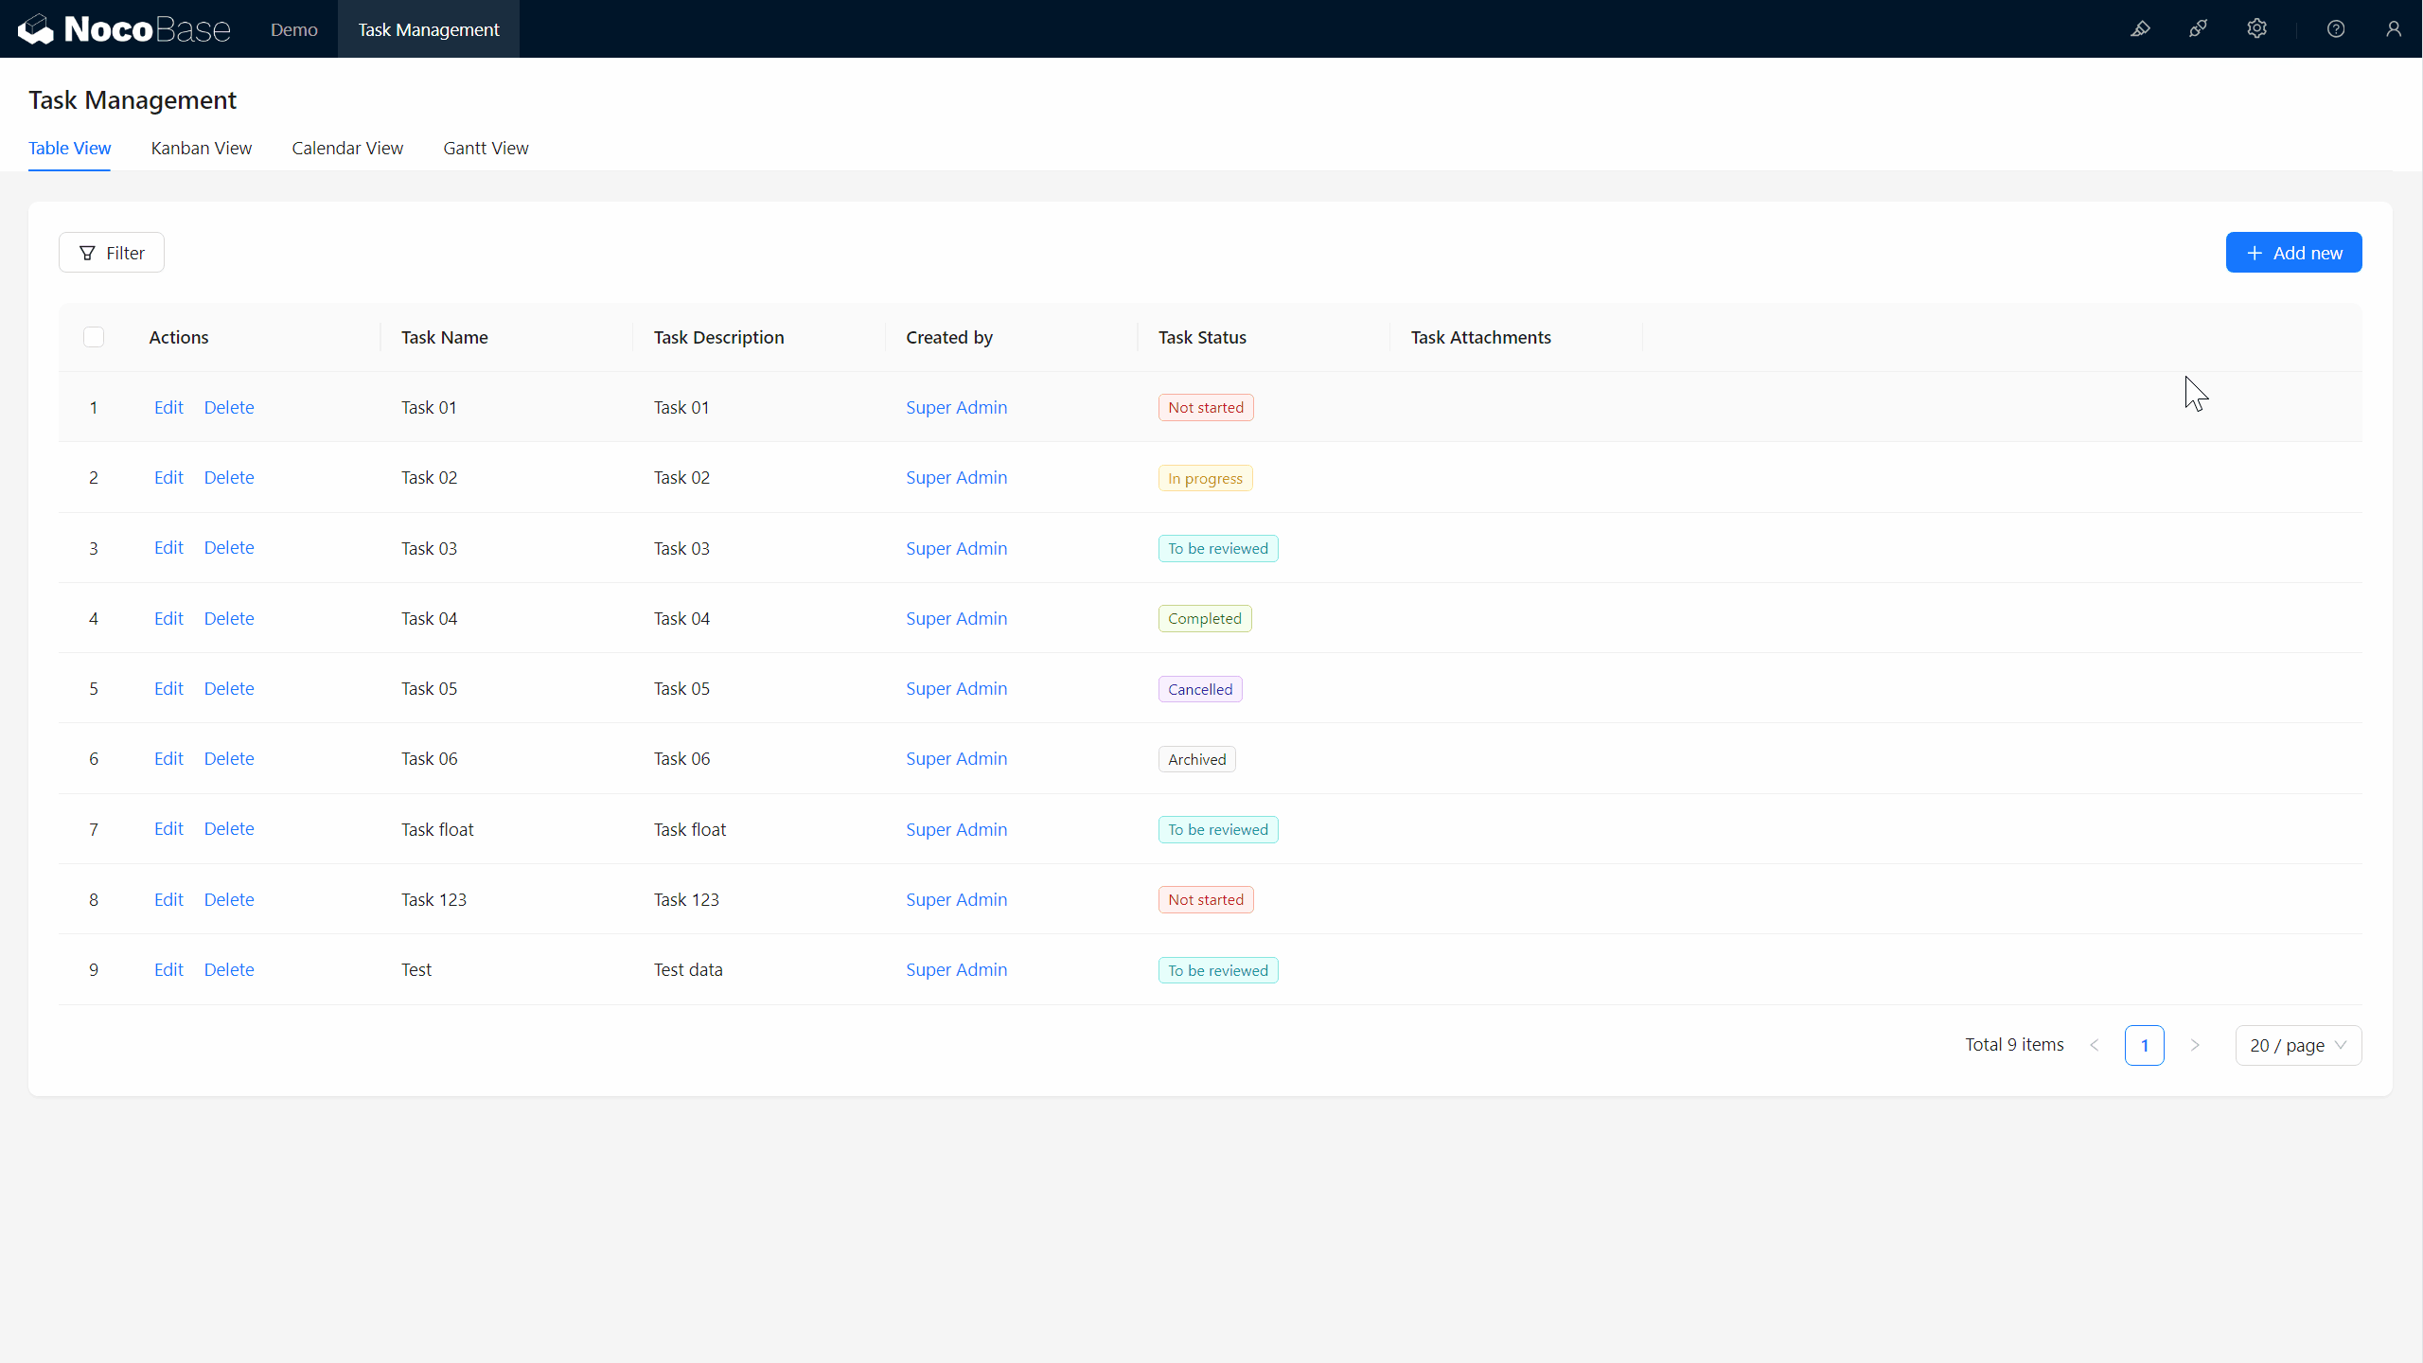
Task: Select page 1 in pagination
Action: tap(2144, 1045)
